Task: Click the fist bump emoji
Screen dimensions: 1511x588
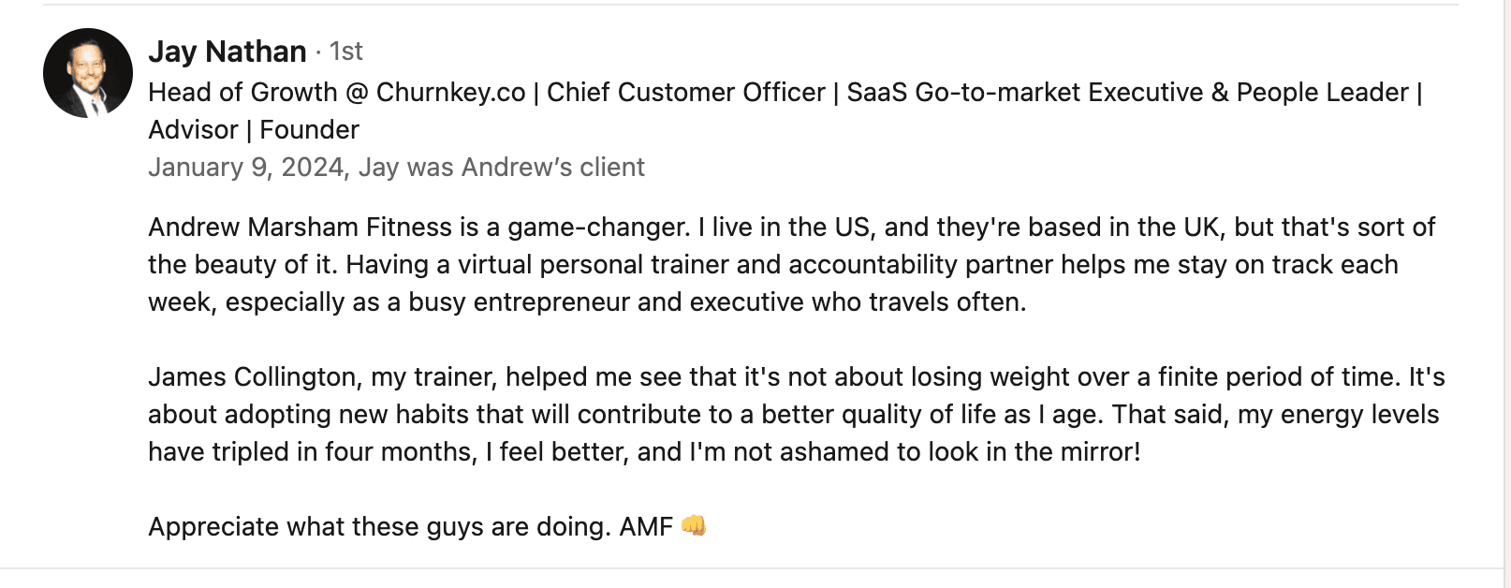Action: pos(694,526)
